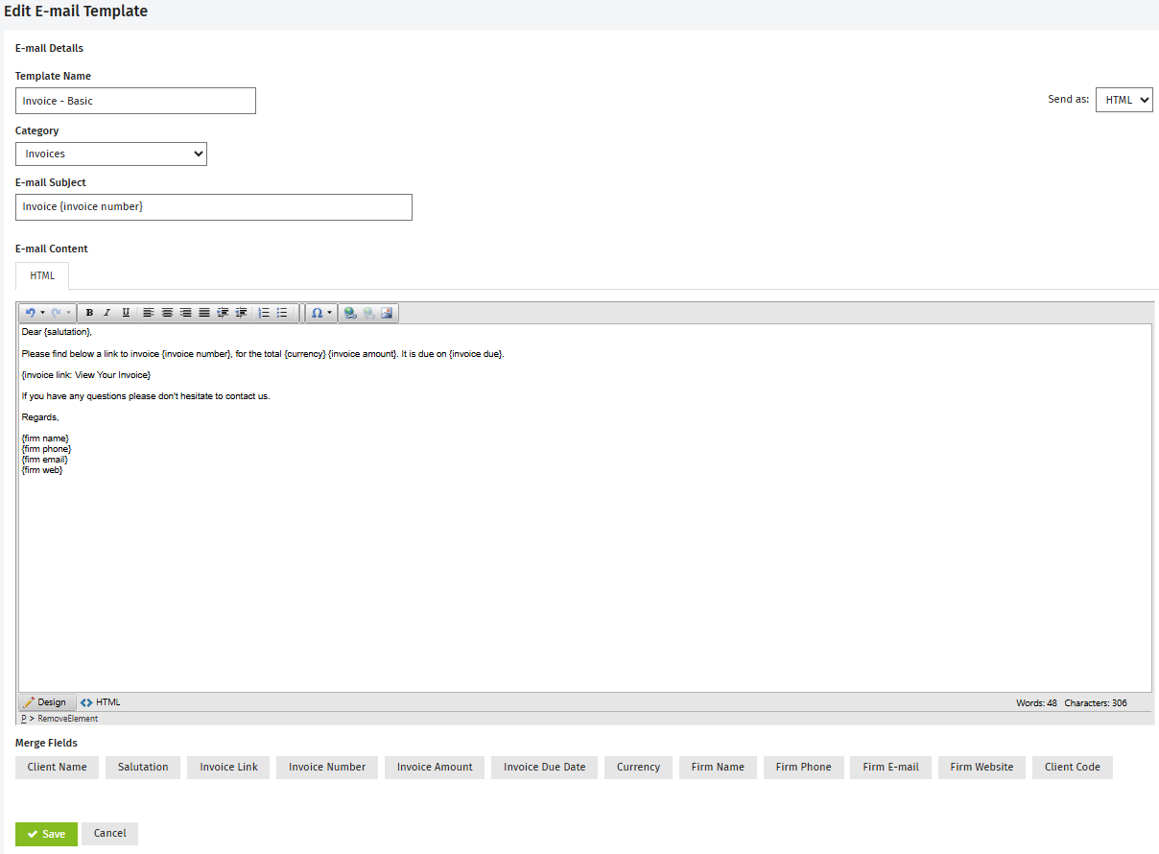
Task: Insert the Invoice Amount merge field
Action: [x=435, y=768]
